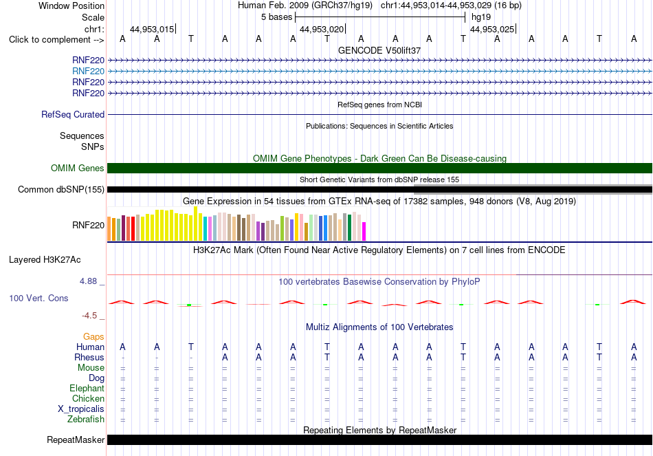Select the Dog species label

[96, 378]
